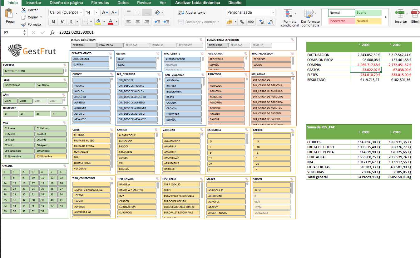Apply the percent style icon
The width and height of the screenshot is (420, 258).
(x=242, y=22)
